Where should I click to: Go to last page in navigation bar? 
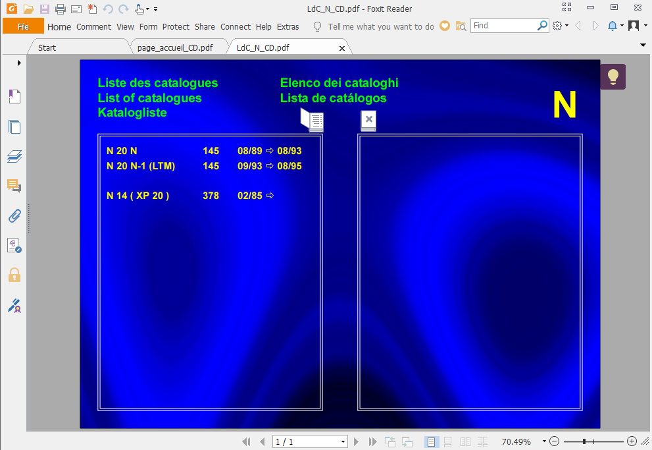(x=372, y=441)
